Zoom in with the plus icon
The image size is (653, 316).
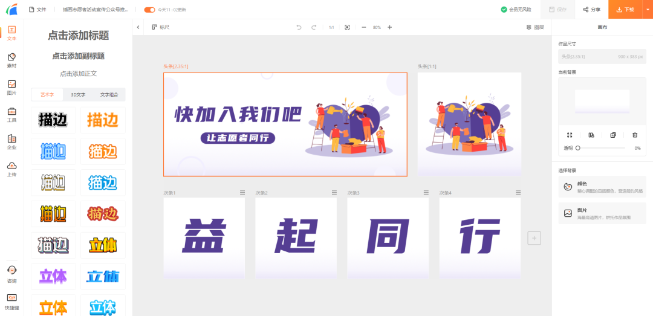390,27
